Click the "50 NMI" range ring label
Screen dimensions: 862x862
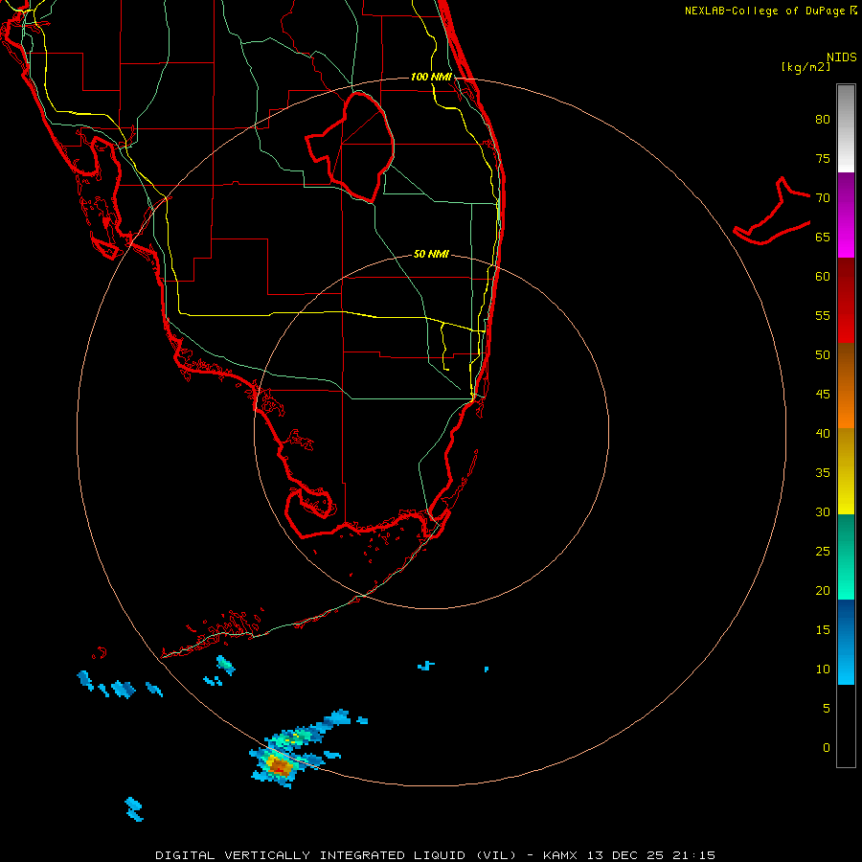(x=431, y=254)
